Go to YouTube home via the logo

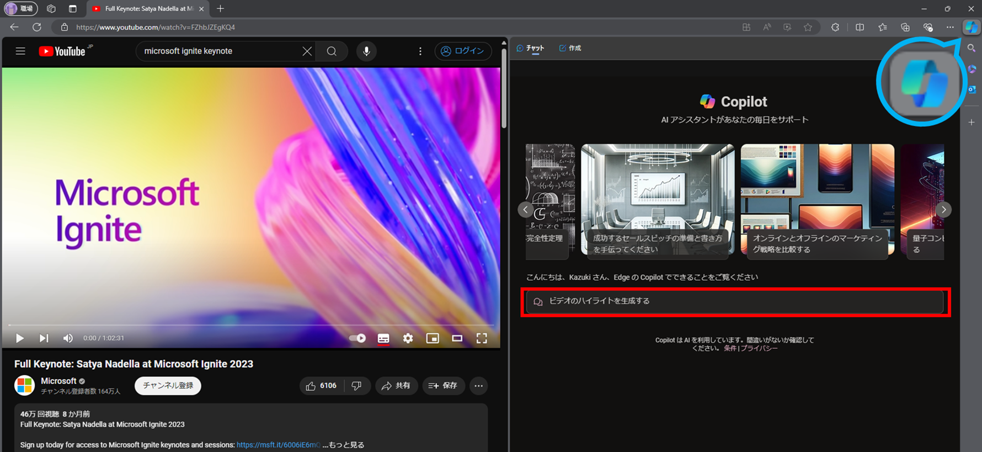(62, 51)
